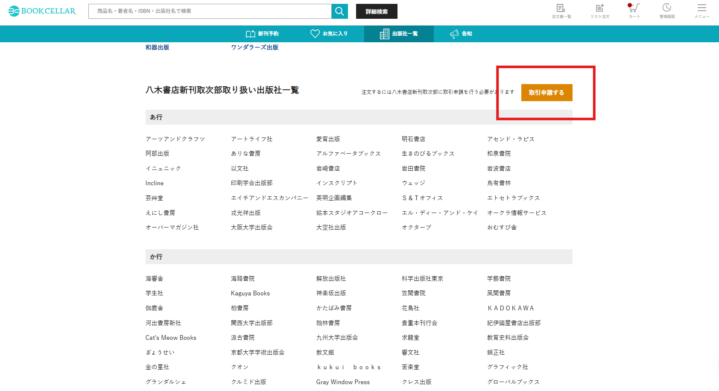Open the 岩波書店 publisher page
Image resolution: width=719 pixels, height=391 pixels.
coord(498,168)
